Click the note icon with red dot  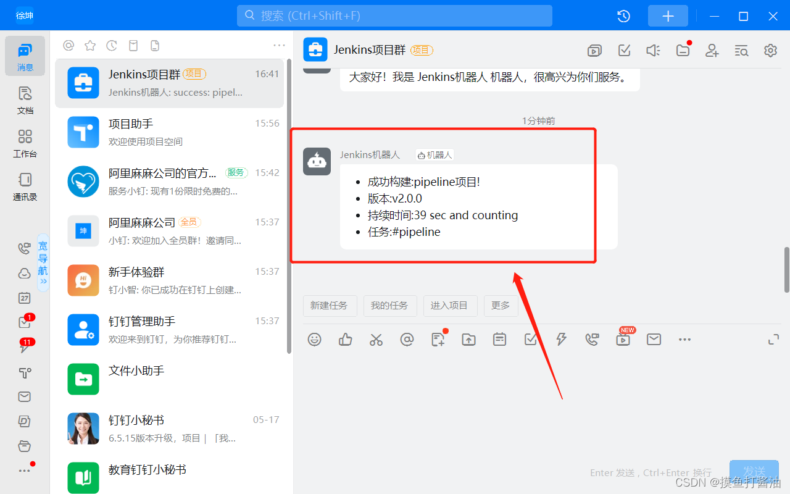click(439, 338)
